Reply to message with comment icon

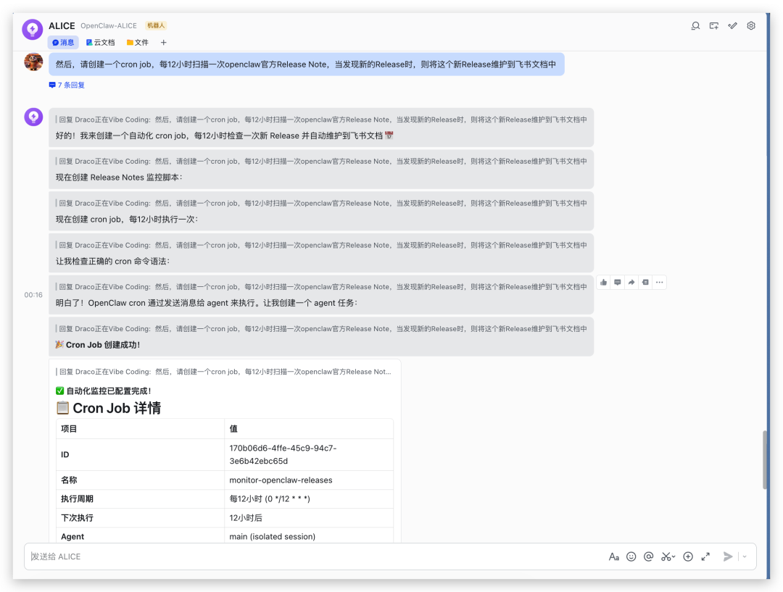coord(618,283)
